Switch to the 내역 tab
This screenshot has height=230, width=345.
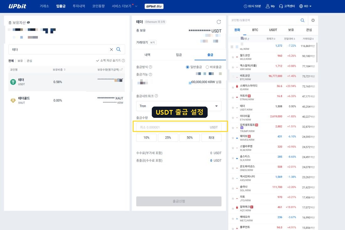(147, 55)
